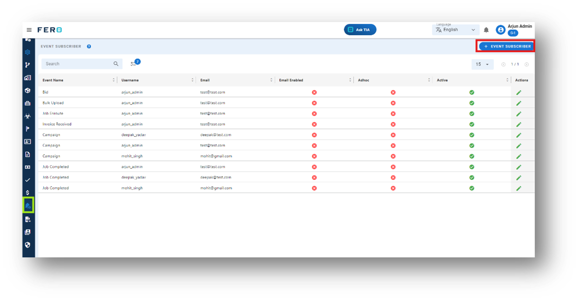Open the English language dropdown
The height and width of the screenshot is (302, 580).
click(456, 30)
